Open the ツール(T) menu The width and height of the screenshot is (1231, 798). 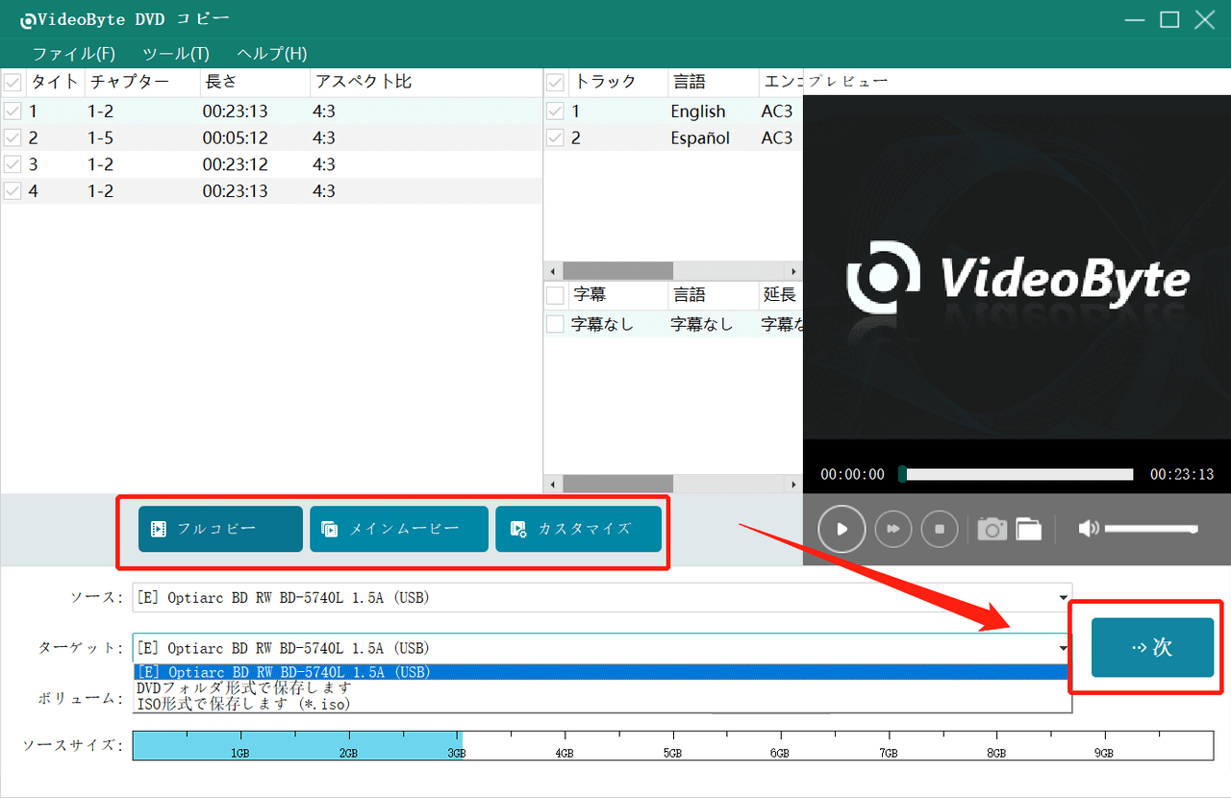tap(175, 54)
